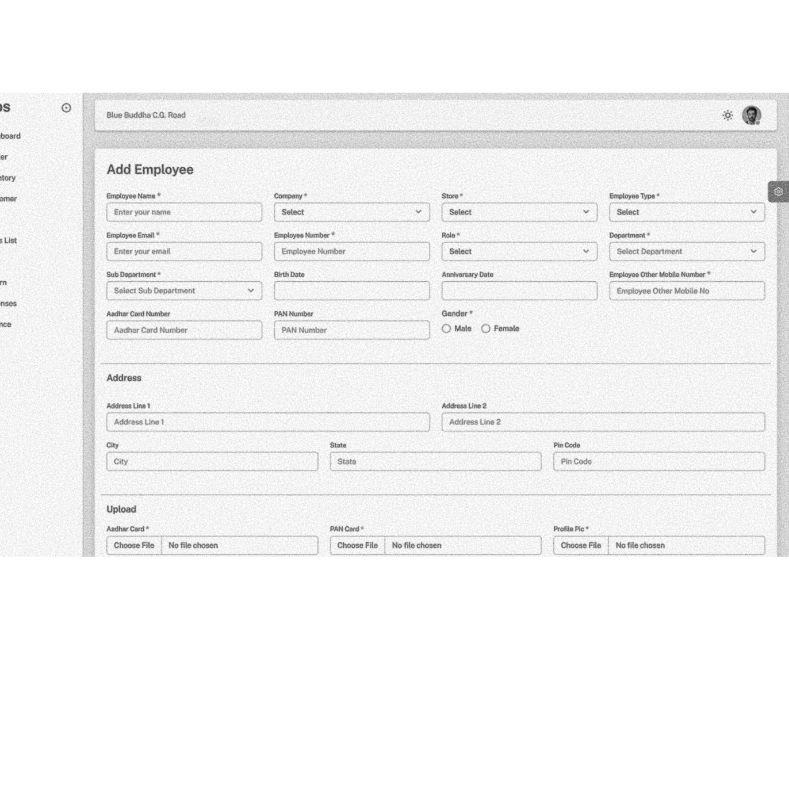
Task: Open the settings gear side tab
Action: 778,192
